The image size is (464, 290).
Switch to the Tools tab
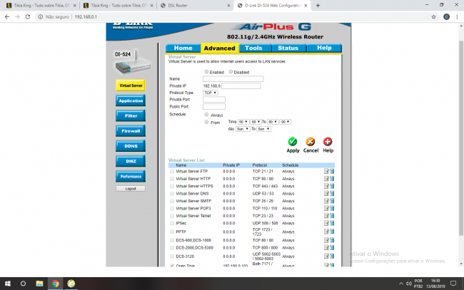tap(253, 48)
